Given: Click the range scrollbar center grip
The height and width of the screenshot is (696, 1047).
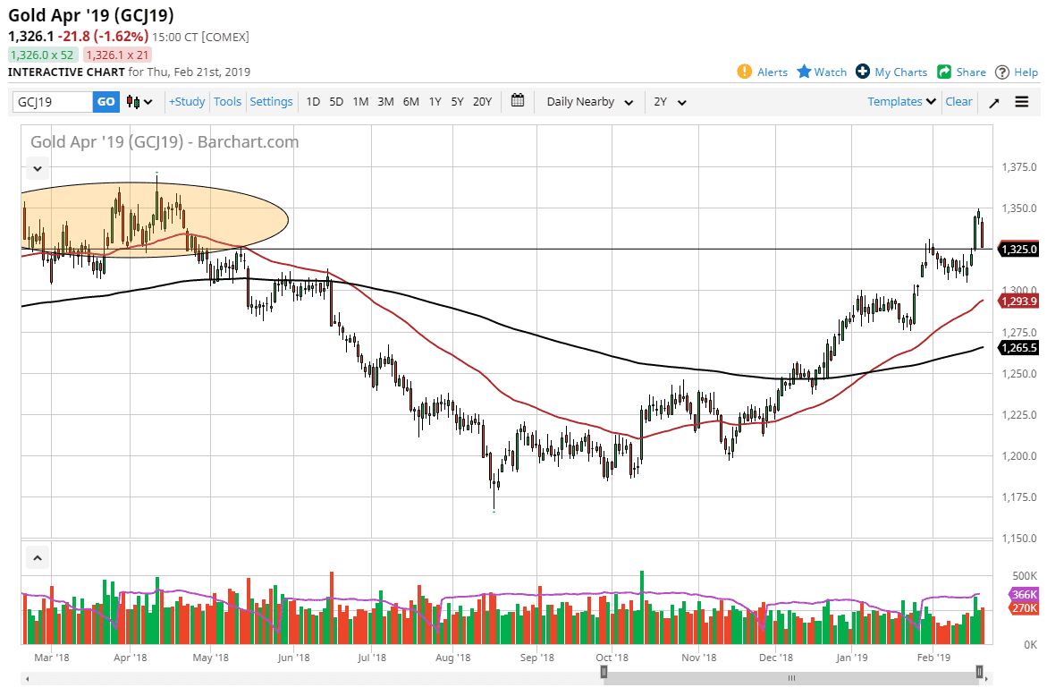Looking at the screenshot, I should point(791,678).
